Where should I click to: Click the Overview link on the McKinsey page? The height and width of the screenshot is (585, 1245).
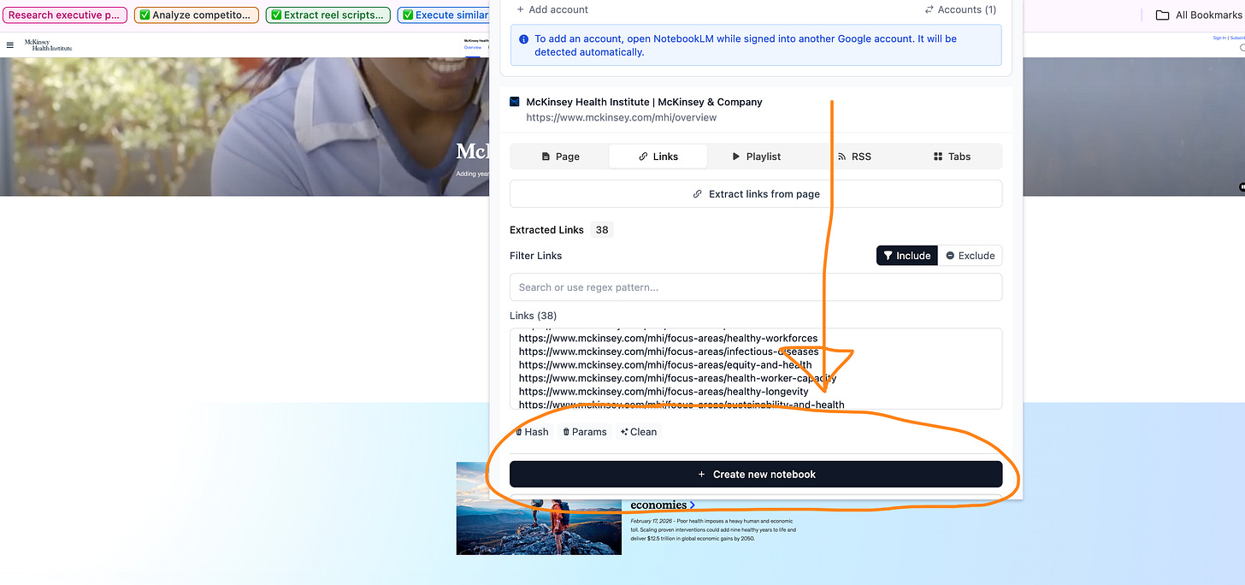coord(472,48)
